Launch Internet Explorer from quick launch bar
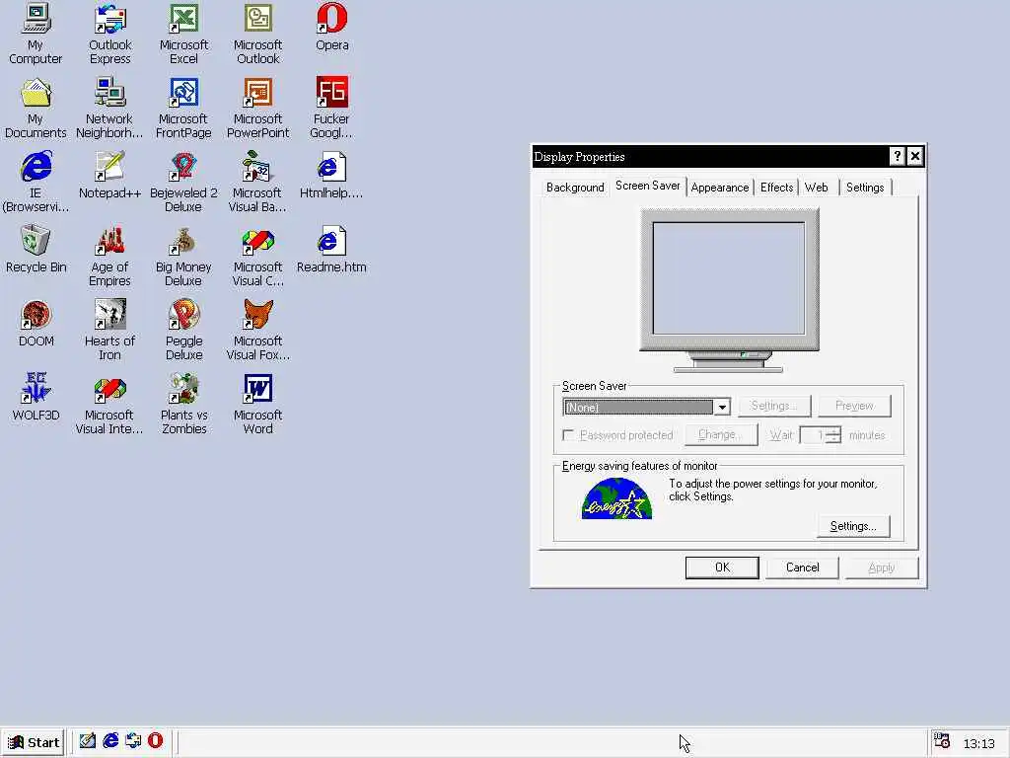Viewport: 1010px width, 758px height. point(110,741)
